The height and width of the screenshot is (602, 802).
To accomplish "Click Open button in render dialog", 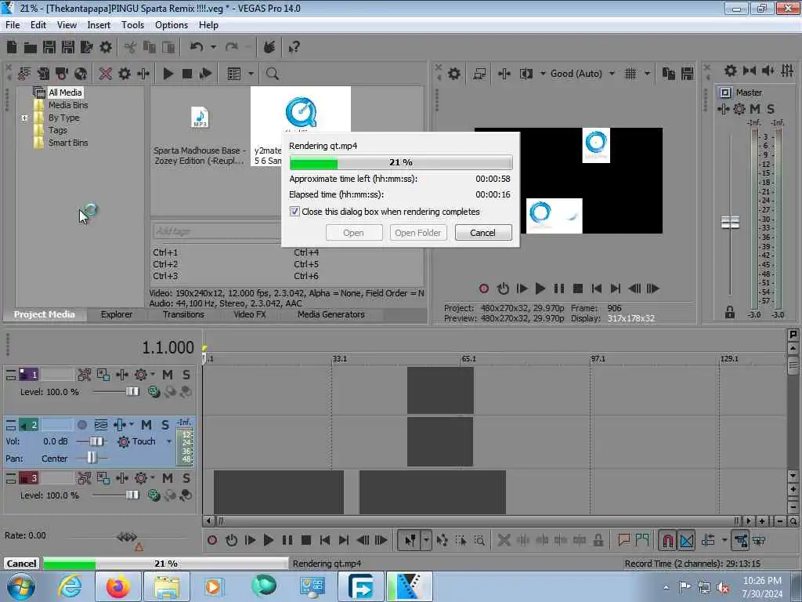I will click(353, 233).
